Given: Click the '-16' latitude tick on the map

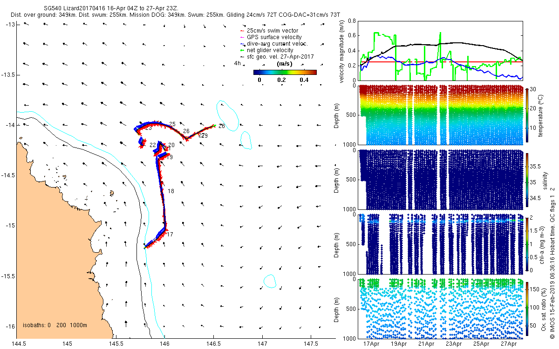Looking at the screenshot, I should pyautogui.click(x=10, y=326).
